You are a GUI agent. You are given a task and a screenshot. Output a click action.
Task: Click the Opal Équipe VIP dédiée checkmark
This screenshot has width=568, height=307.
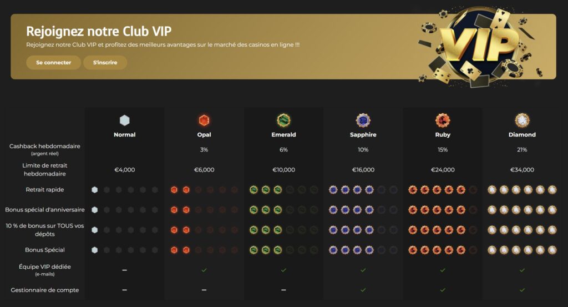click(x=204, y=270)
